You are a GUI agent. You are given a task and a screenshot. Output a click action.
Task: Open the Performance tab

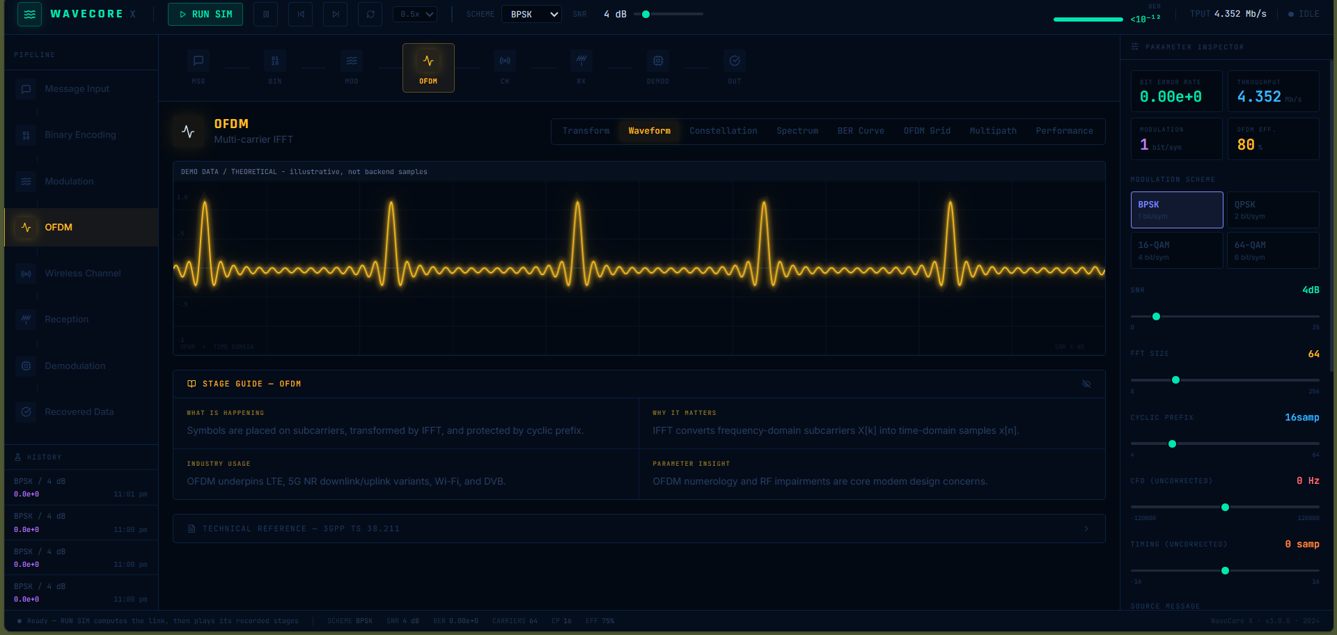pos(1064,131)
